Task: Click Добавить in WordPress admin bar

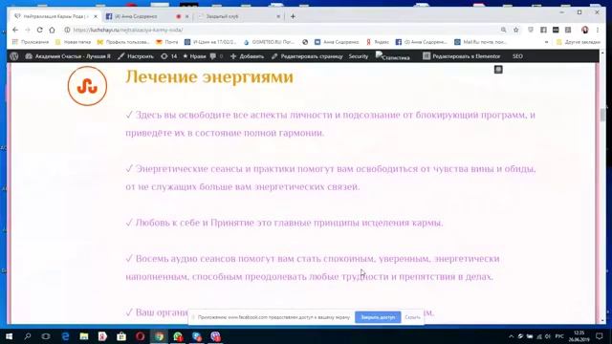Action: click(247, 56)
